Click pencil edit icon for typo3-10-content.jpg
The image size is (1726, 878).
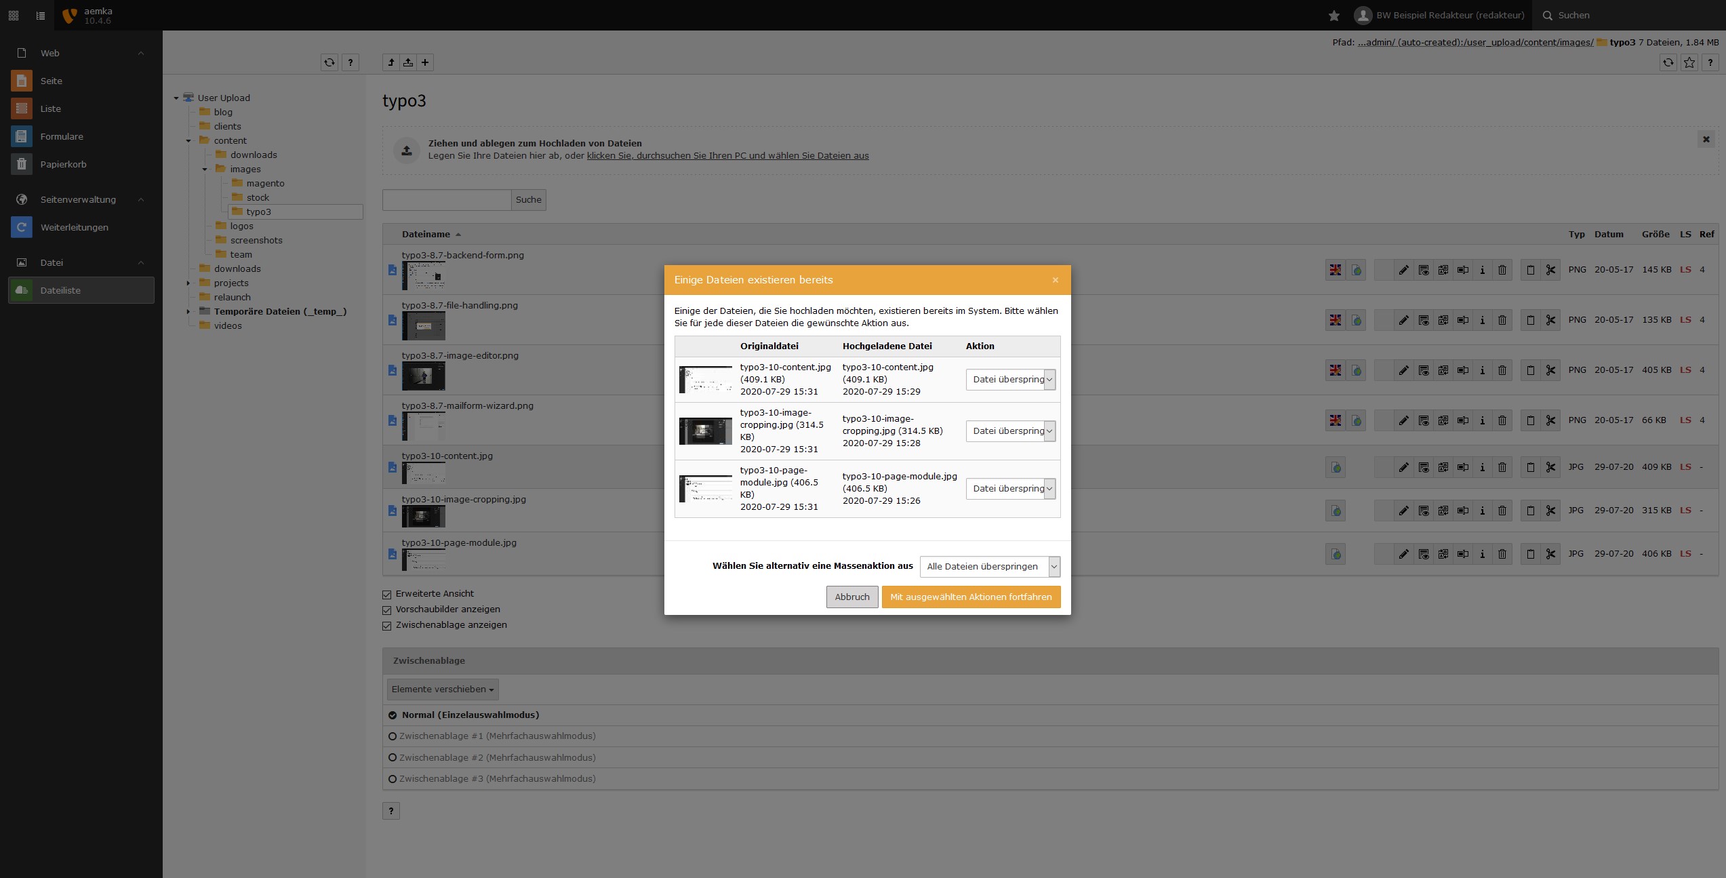click(x=1404, y=467)
